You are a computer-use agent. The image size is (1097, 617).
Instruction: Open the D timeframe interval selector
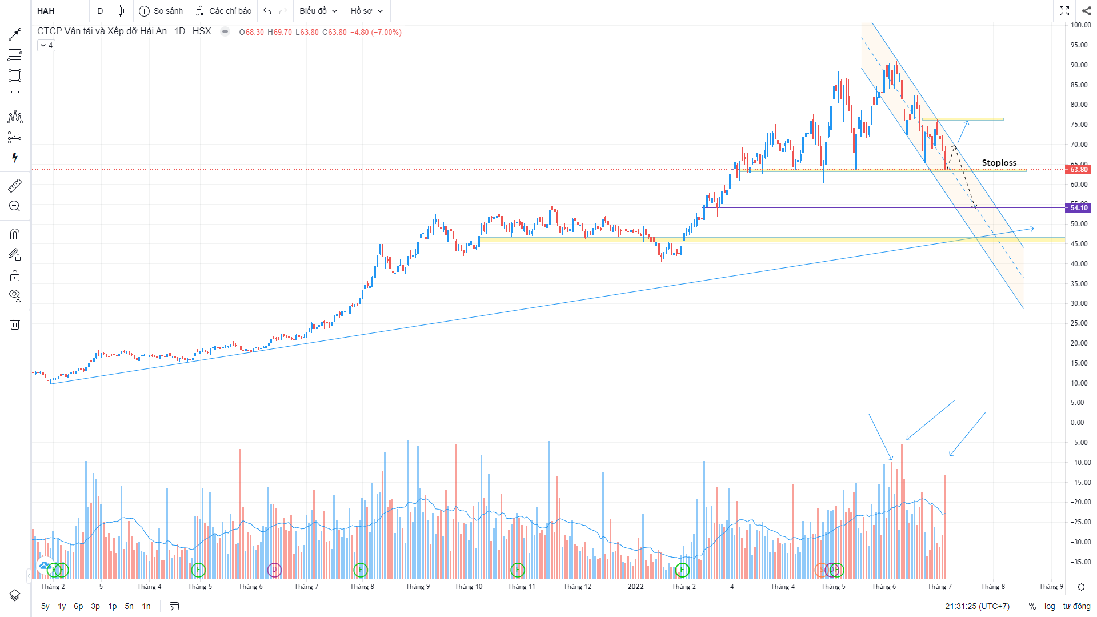click(x=100, y=11)
